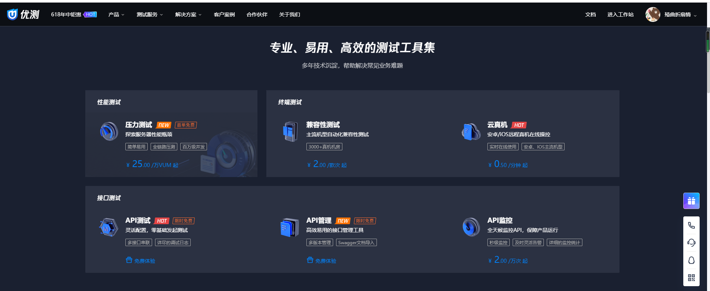Click the 安卓、IOS主流机型 tag
This screenshot has height=291, width=710.
tap(543, 147)
